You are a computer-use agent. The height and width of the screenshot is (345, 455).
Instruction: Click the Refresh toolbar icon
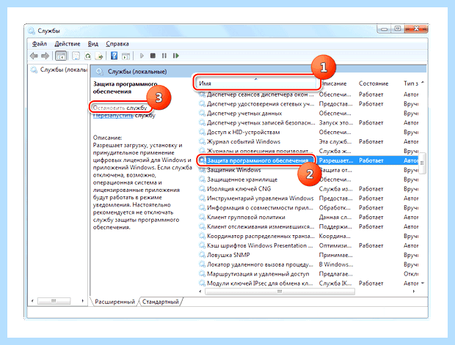tap(87, 56)
